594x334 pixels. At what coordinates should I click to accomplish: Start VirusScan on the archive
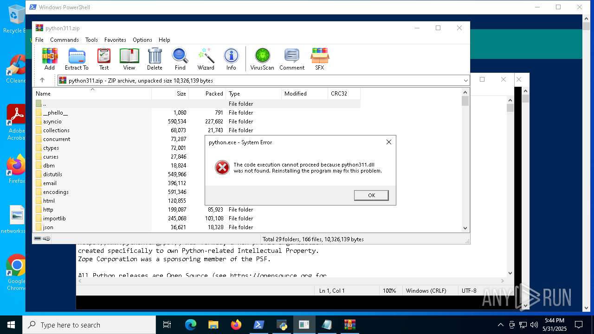pos(262,59)
